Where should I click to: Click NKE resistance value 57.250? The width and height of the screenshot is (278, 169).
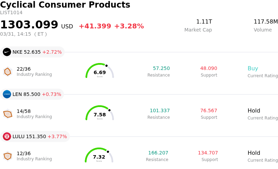click(161, 68)
